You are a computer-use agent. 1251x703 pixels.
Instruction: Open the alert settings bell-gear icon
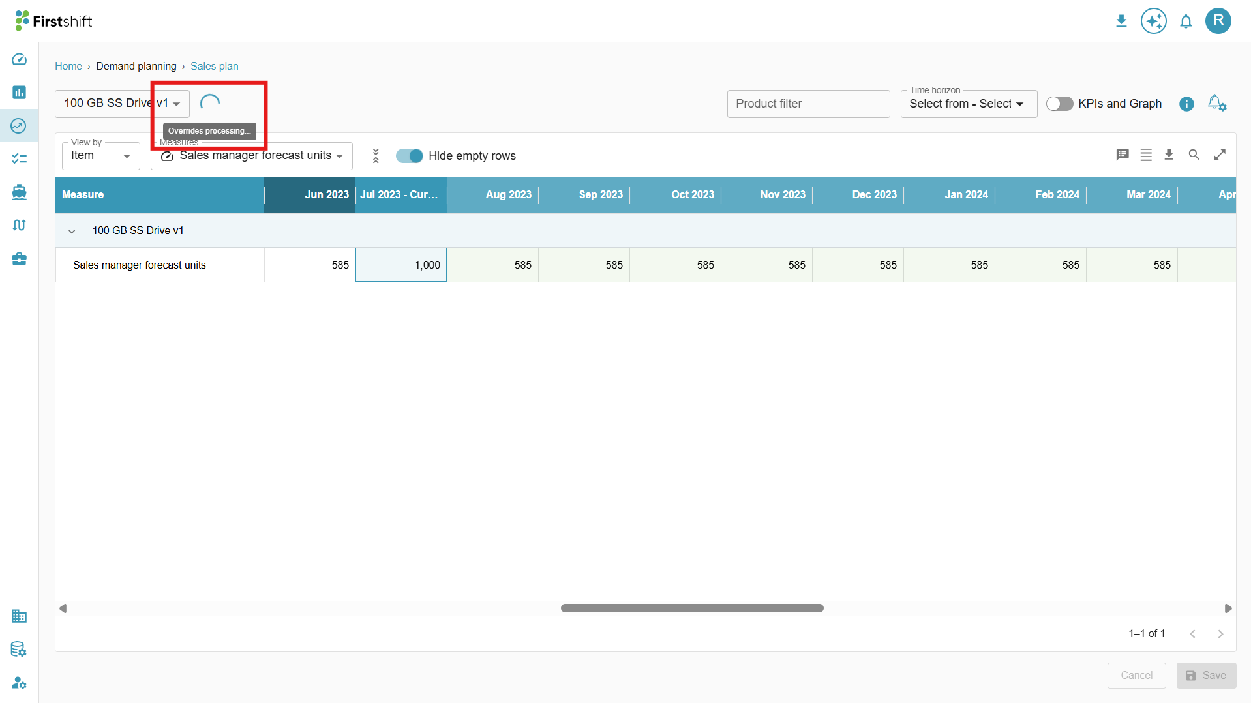point(1217,103)
